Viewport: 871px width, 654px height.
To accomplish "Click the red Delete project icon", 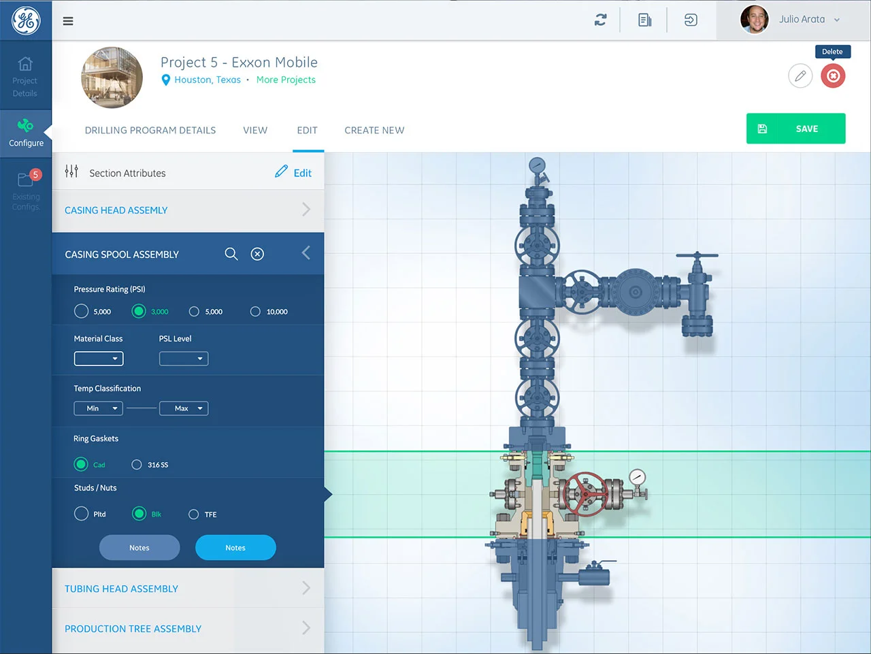I will pyautogui.click(x=833, y=76).
